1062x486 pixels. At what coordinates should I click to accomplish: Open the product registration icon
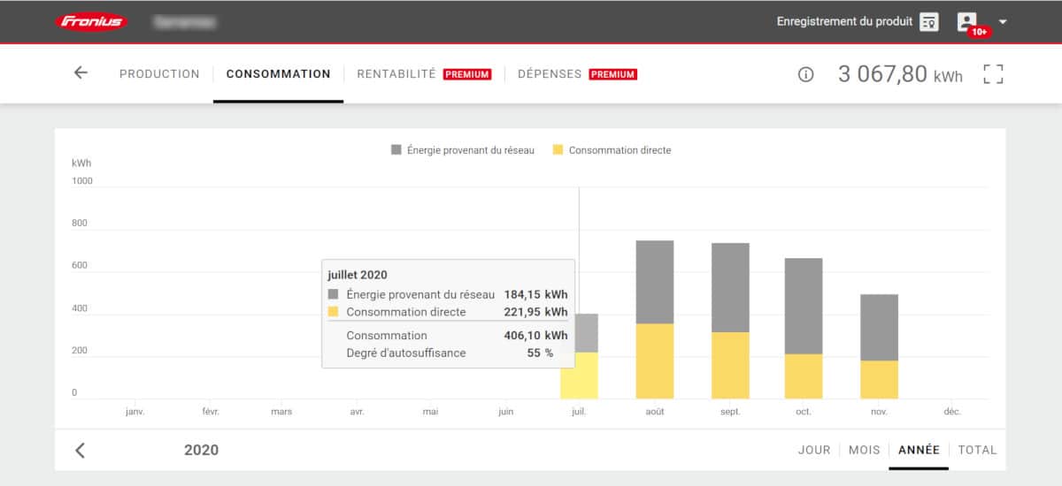[x=928, y=22]
